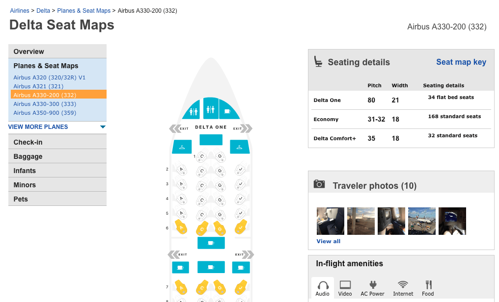Select seat 2A in Delta One
The width and height of the screenshot is (499, 302).
(x=181, y=170)
